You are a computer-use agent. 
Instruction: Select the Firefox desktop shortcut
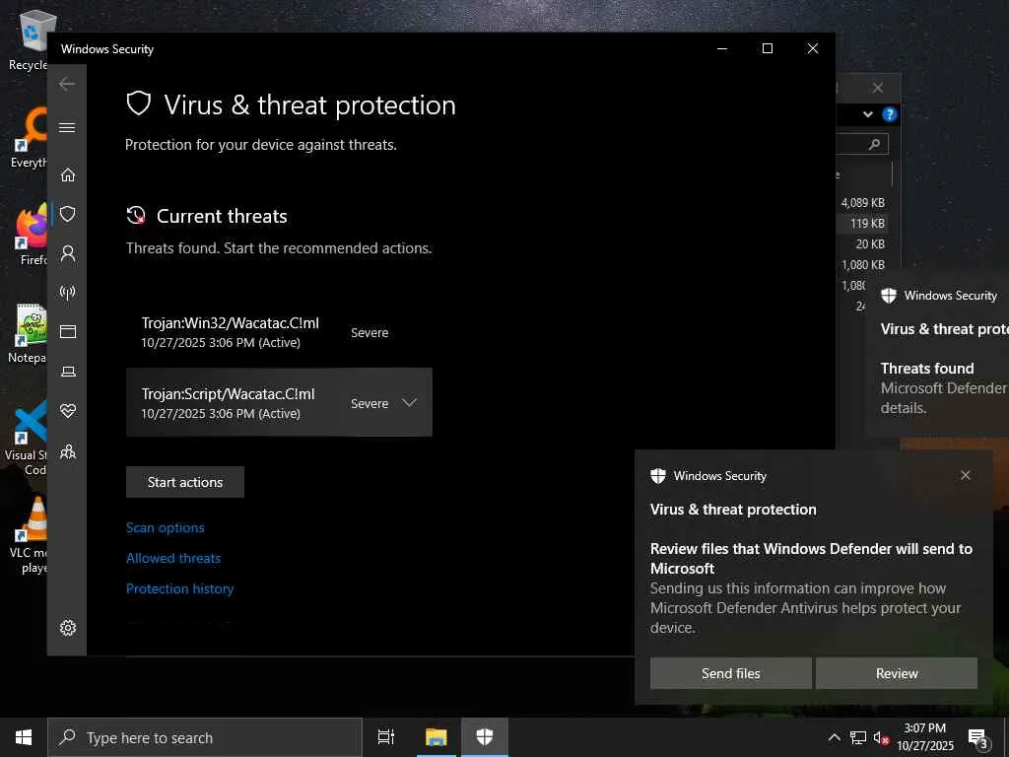29,236
